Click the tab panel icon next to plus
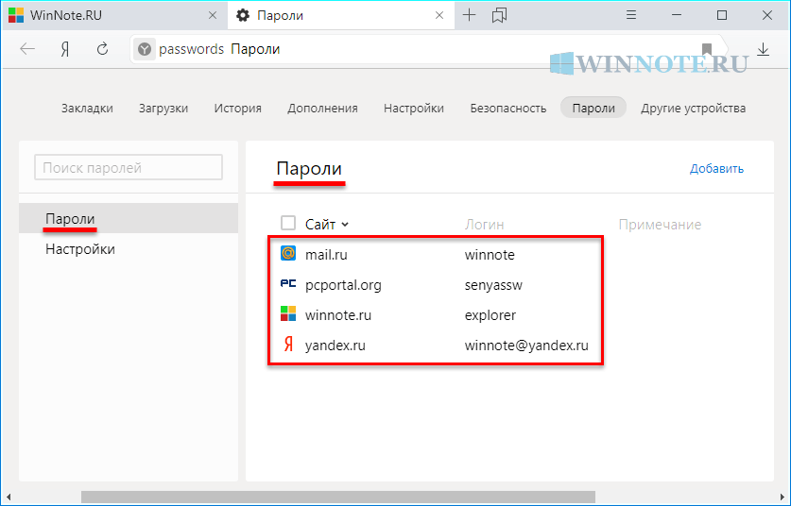The width and height of the screenshot is (791, 506). (500, 15)
